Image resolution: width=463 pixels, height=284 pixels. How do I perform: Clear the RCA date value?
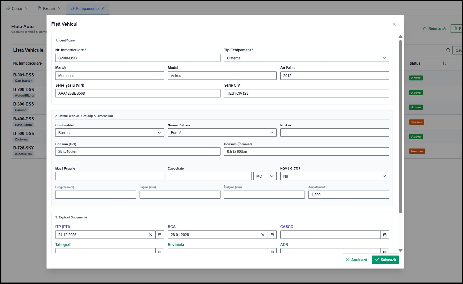[263, 235]
